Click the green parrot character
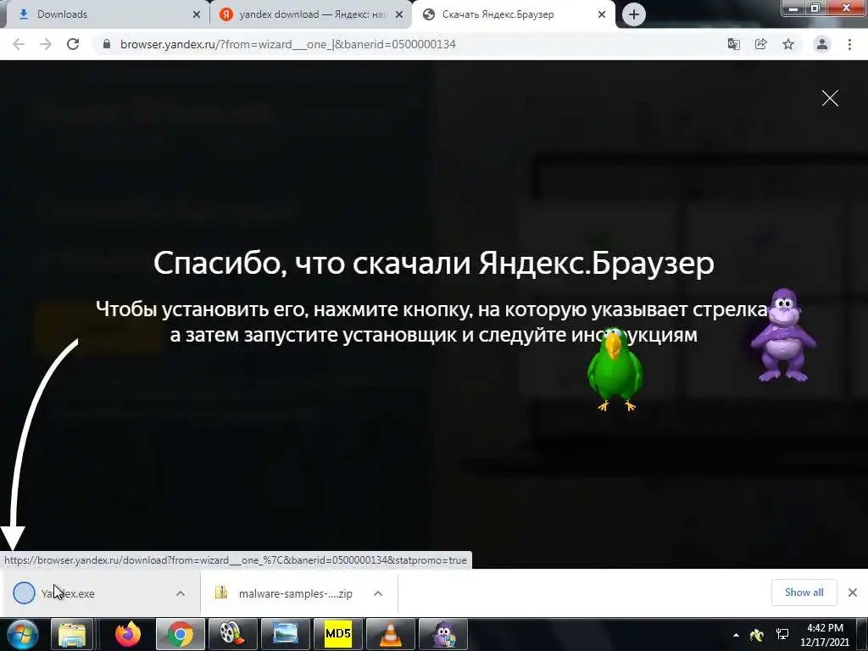868x651 pixels. coord(615,370)
